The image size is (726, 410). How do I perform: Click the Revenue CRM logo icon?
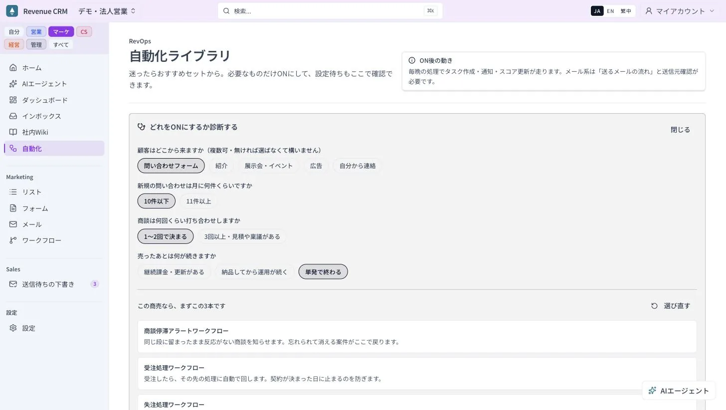tap(12, 11)
